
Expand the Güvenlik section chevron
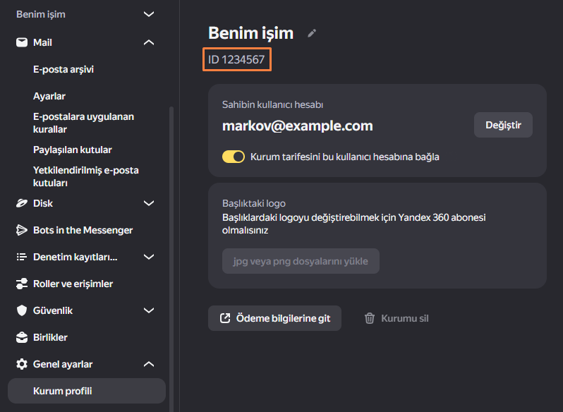click(149, 310)
